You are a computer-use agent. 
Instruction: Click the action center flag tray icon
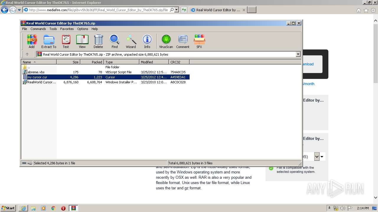[x=349, y=208]
